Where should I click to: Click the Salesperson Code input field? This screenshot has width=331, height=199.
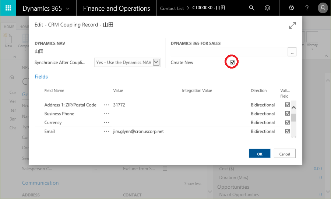[x=77, y=169]
